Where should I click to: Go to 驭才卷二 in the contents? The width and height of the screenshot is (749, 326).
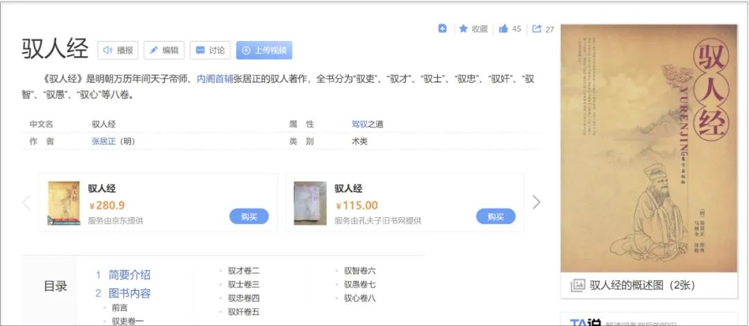click(243, 271)
